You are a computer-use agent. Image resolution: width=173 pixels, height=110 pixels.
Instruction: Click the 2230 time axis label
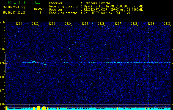[167, 24]
